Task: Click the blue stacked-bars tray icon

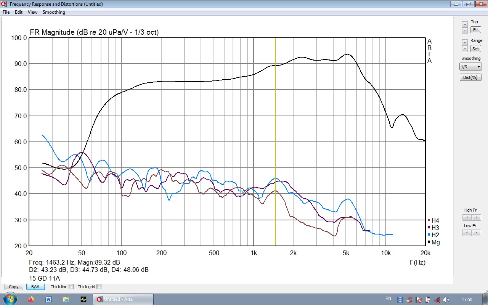Action: 400,299
